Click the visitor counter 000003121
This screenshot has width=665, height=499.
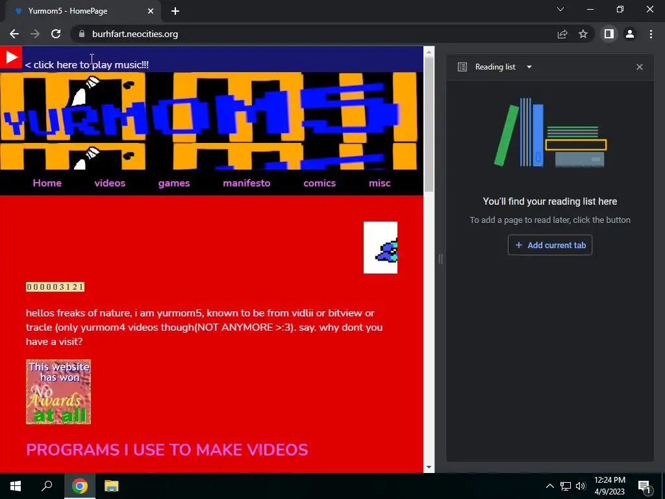pos(55,287)
